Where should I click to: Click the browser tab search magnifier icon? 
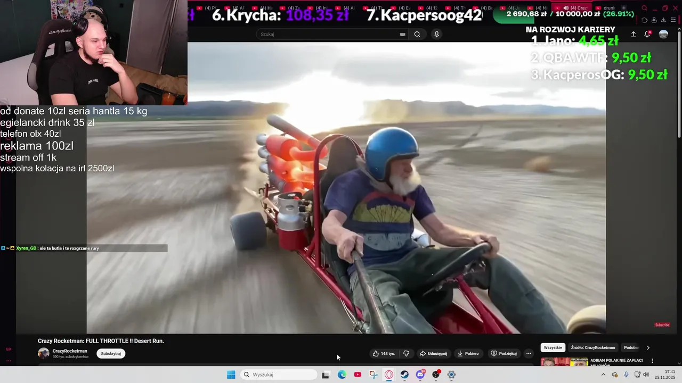point(644,8)
